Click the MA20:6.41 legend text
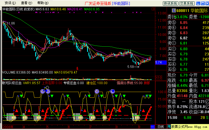 75,9
